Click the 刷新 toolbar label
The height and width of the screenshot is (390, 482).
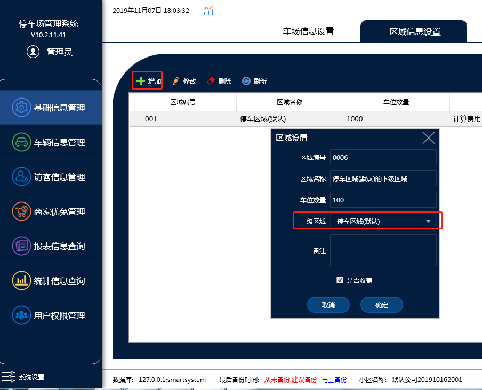tap(260, 82)
